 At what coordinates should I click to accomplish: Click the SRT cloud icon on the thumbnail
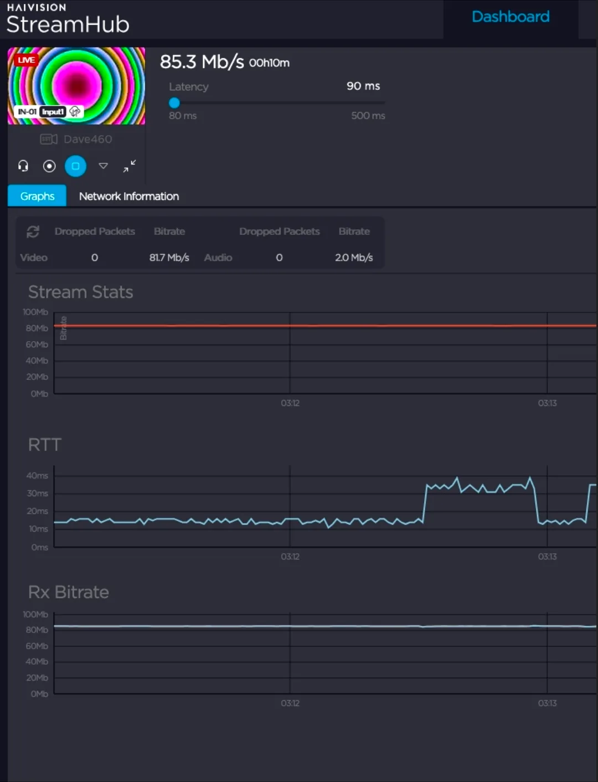coord(75,111)
